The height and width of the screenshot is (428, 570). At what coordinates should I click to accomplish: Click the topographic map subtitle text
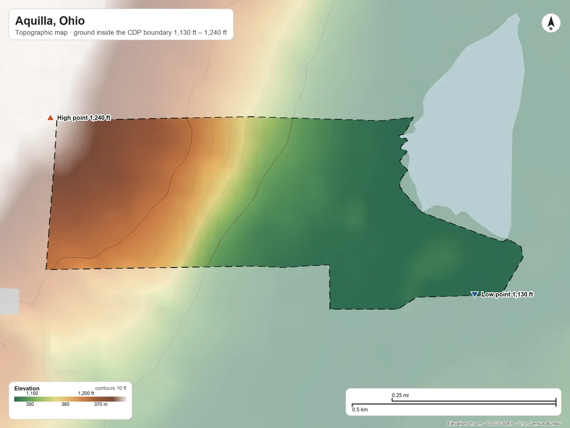tap(121, 33)
